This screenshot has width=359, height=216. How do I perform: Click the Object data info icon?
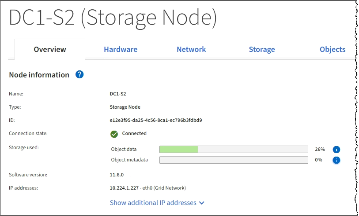point(336,150)
